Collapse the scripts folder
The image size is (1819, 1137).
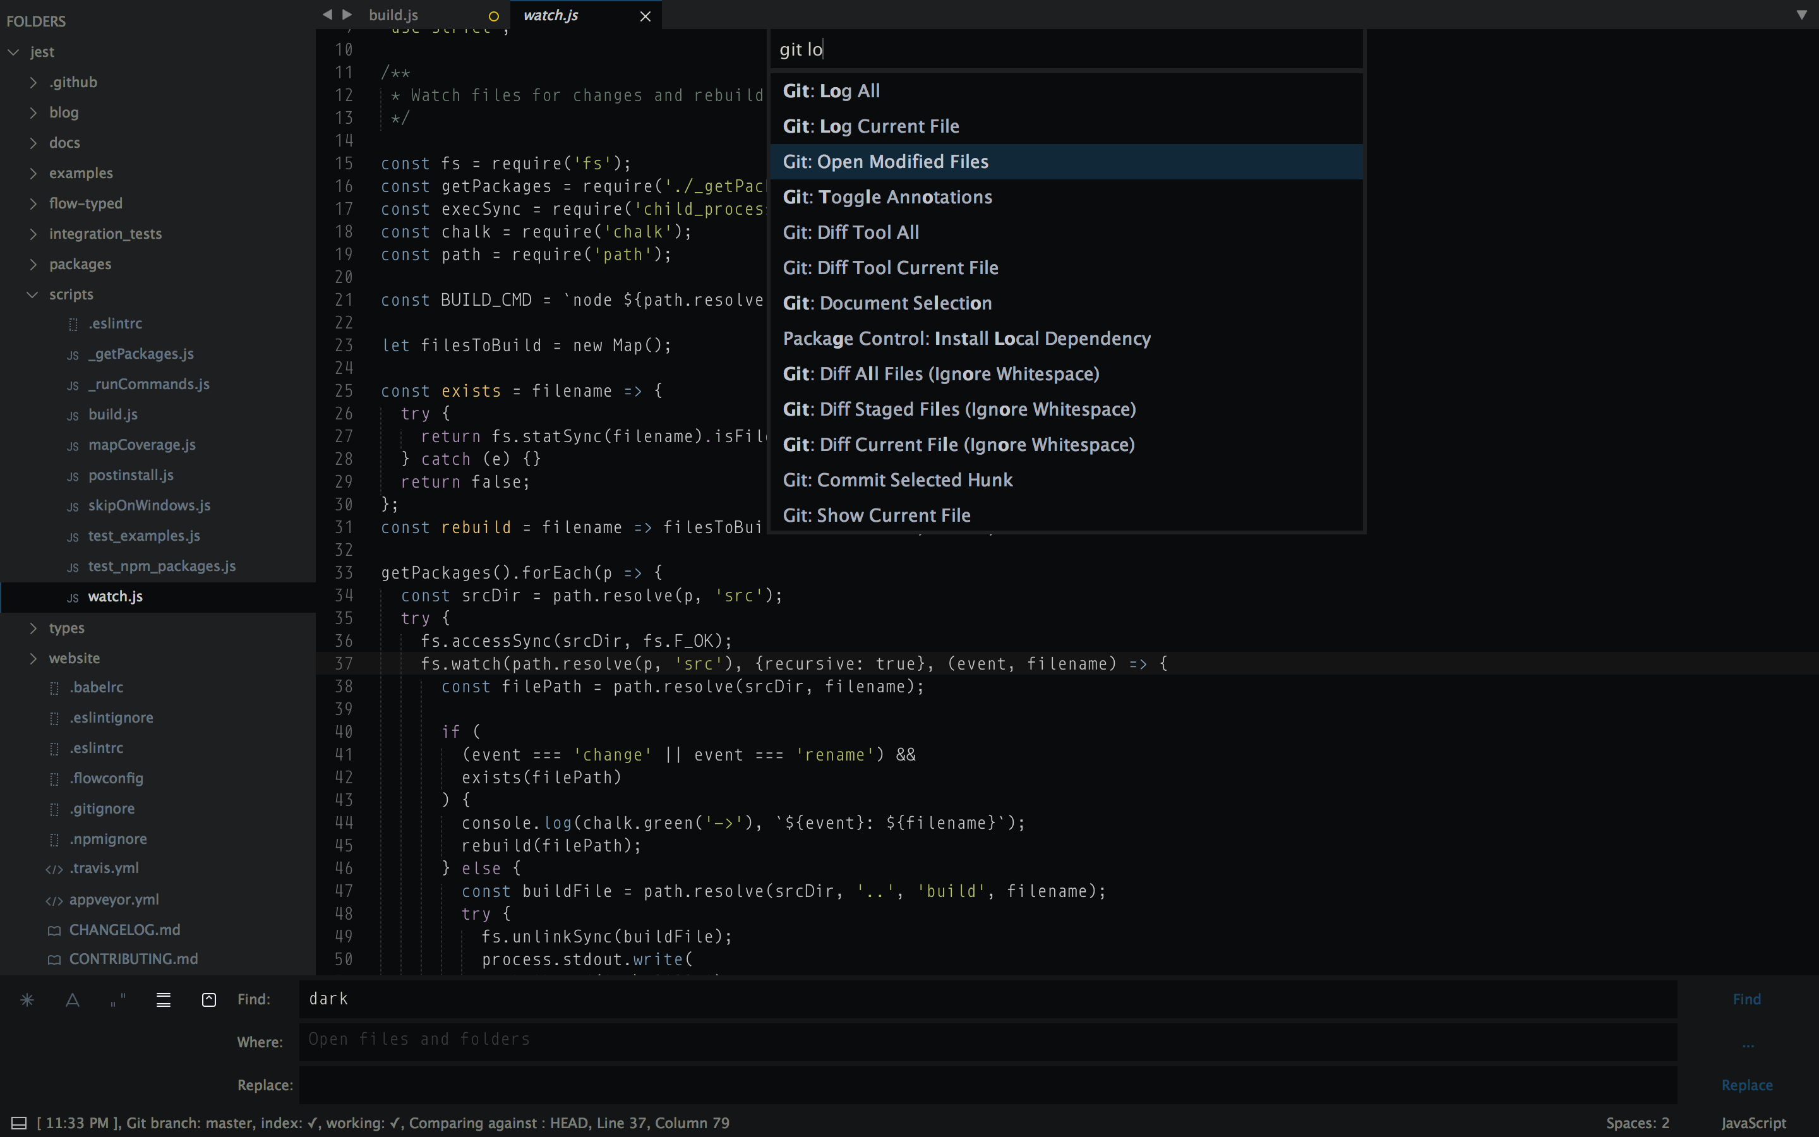[32, 294]
